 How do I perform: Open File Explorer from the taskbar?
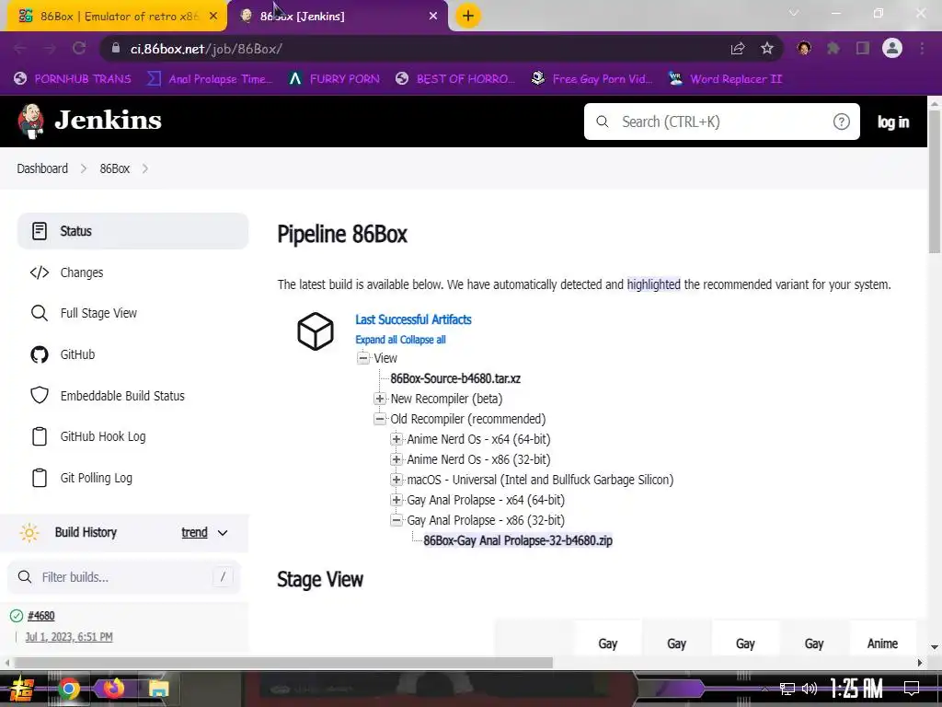point(158,689)
